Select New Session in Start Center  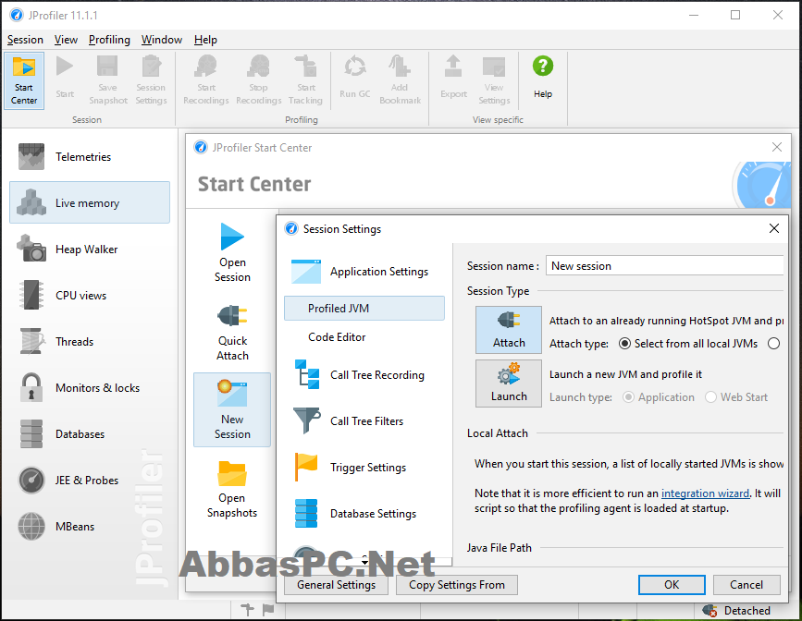pos(232,410)
